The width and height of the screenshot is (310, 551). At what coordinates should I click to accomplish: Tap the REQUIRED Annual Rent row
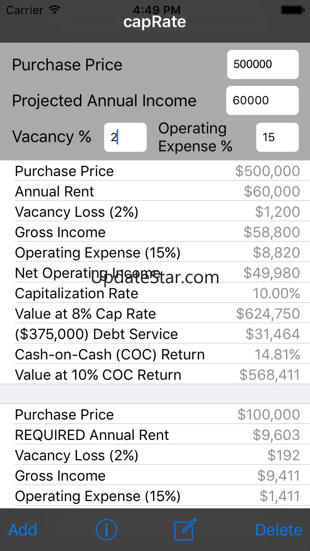pyautogui.click(x=157, y=435)
